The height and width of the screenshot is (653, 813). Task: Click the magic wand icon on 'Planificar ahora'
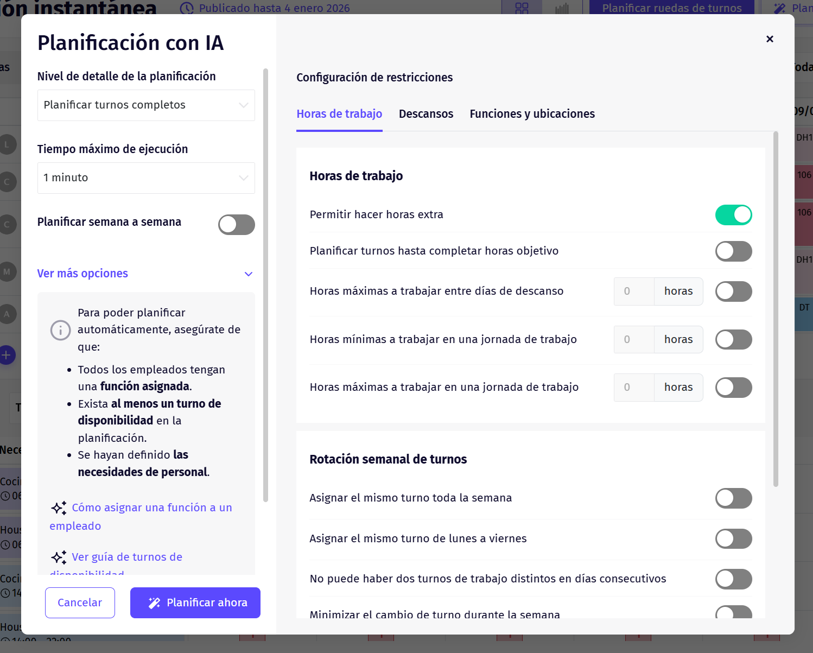[x=154, y=603]
